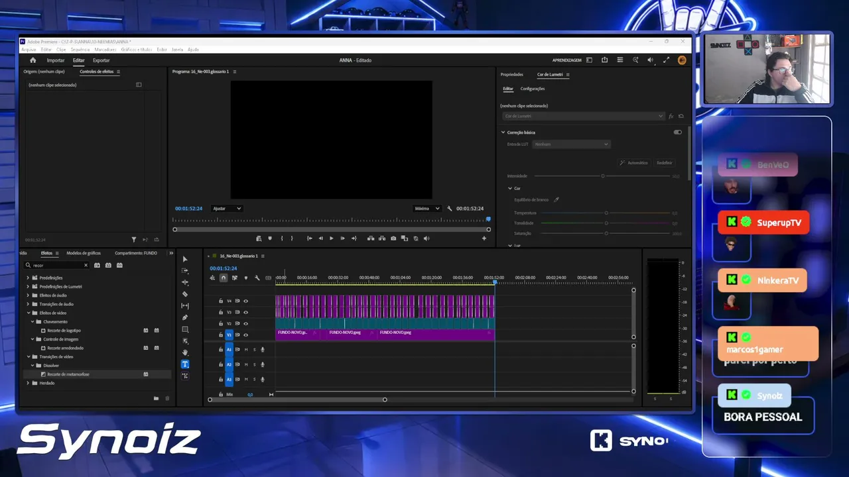Step back one frame in Program Monitor
The image size is (849, 477).
tap(320, 238)
